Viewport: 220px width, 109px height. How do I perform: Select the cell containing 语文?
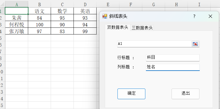tap(39, 11)
